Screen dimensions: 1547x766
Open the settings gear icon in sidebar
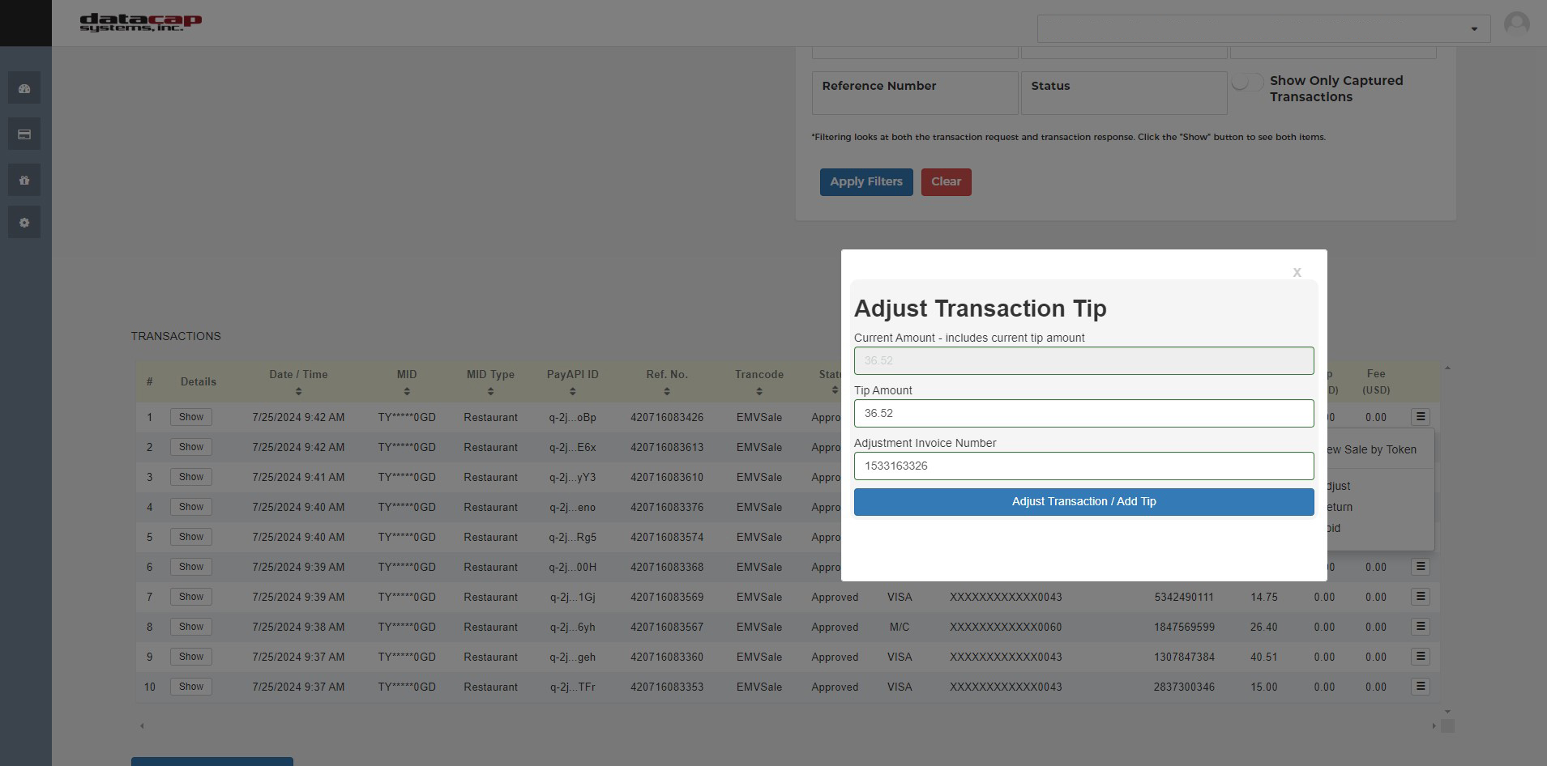[x=24, y=222]
